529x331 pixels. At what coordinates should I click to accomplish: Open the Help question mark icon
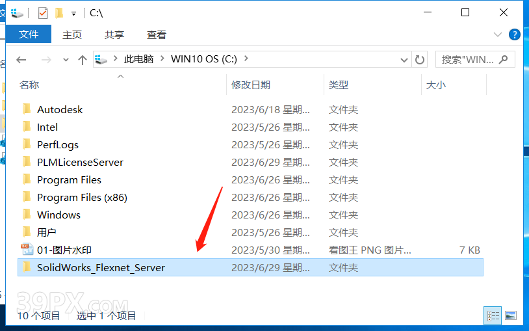[514, 34]
